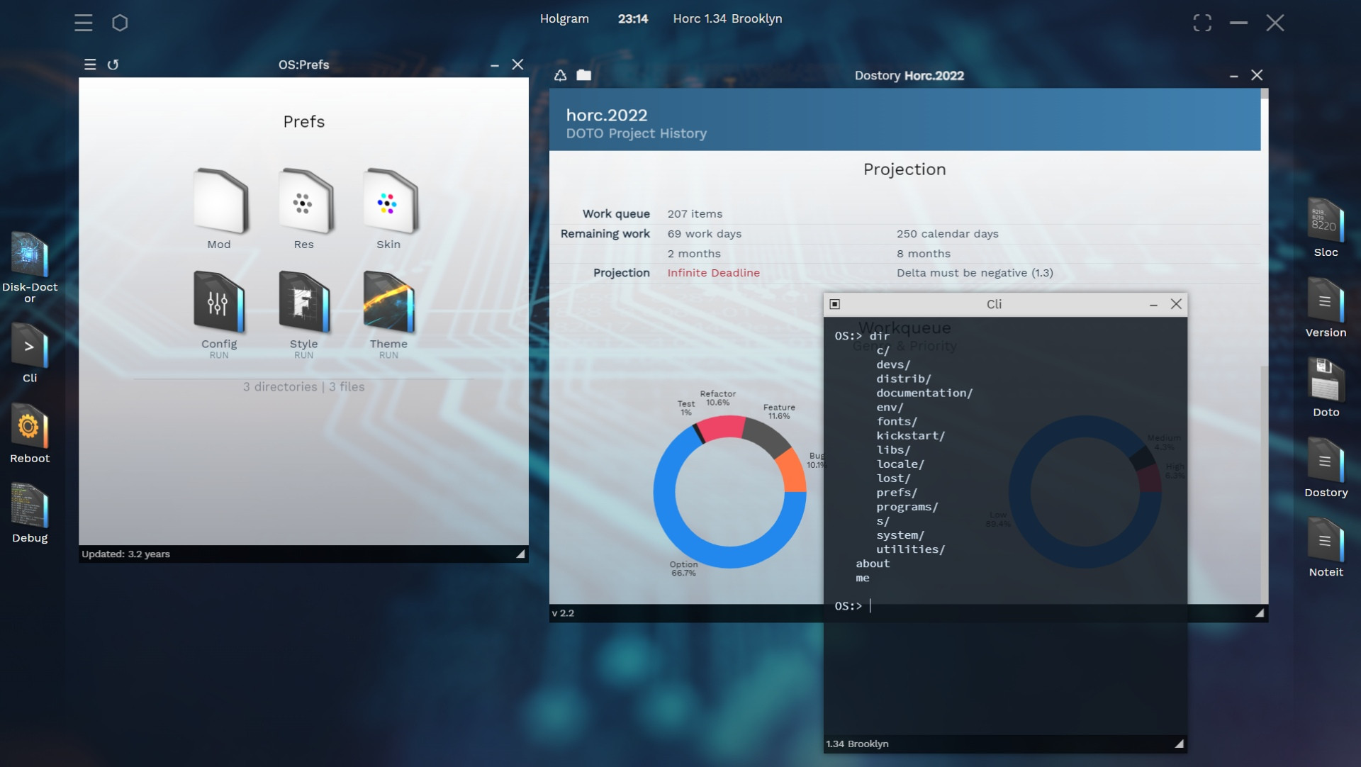The height and width of the screenshot is (767, 1361).
Task: Launch the Doto floppy disk icon
Action: tap(1325, 380)
